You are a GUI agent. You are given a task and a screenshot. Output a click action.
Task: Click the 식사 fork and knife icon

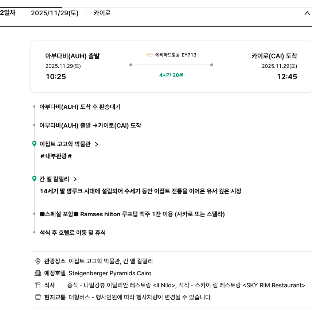pyautogui.click(x=38, y=285)
